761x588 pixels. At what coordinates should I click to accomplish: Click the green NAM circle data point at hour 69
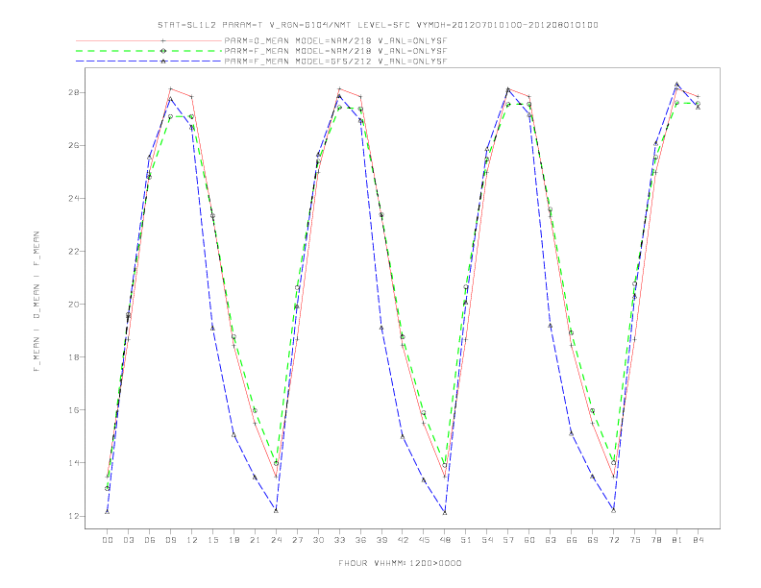pos(592,411)
